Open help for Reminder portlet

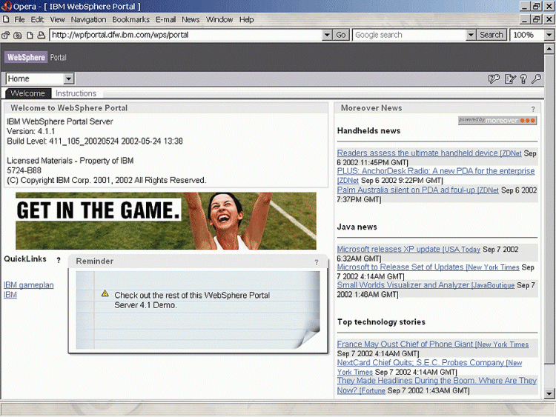coord(317,262)
